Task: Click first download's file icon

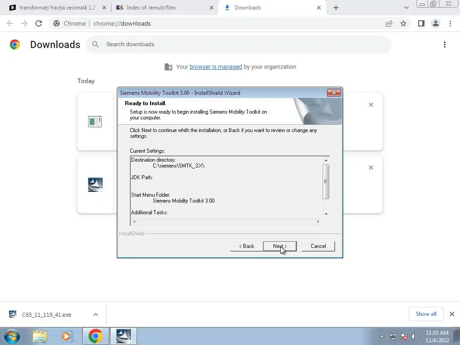Action: (95, 121)
